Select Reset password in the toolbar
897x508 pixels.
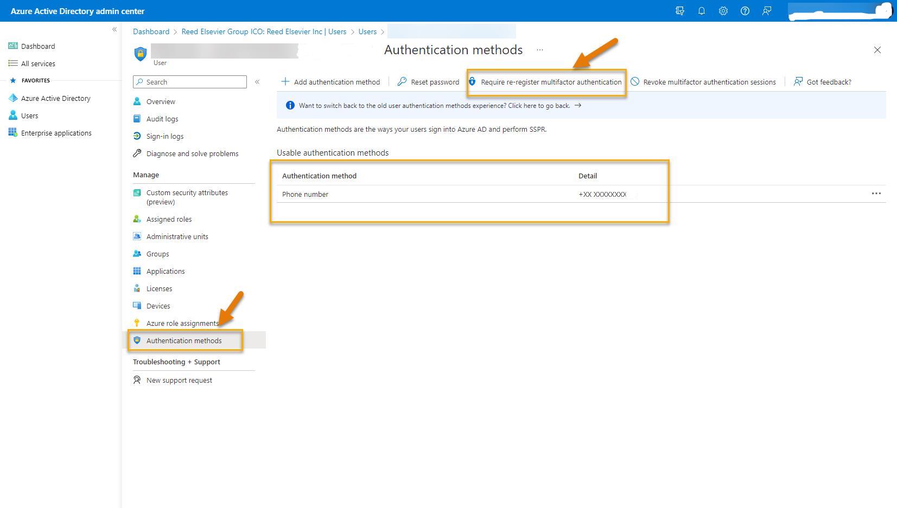[428, 82]
